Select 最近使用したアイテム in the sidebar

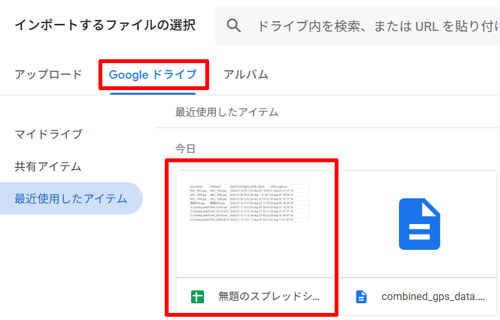pyautogui.click(x=71, y=198)
